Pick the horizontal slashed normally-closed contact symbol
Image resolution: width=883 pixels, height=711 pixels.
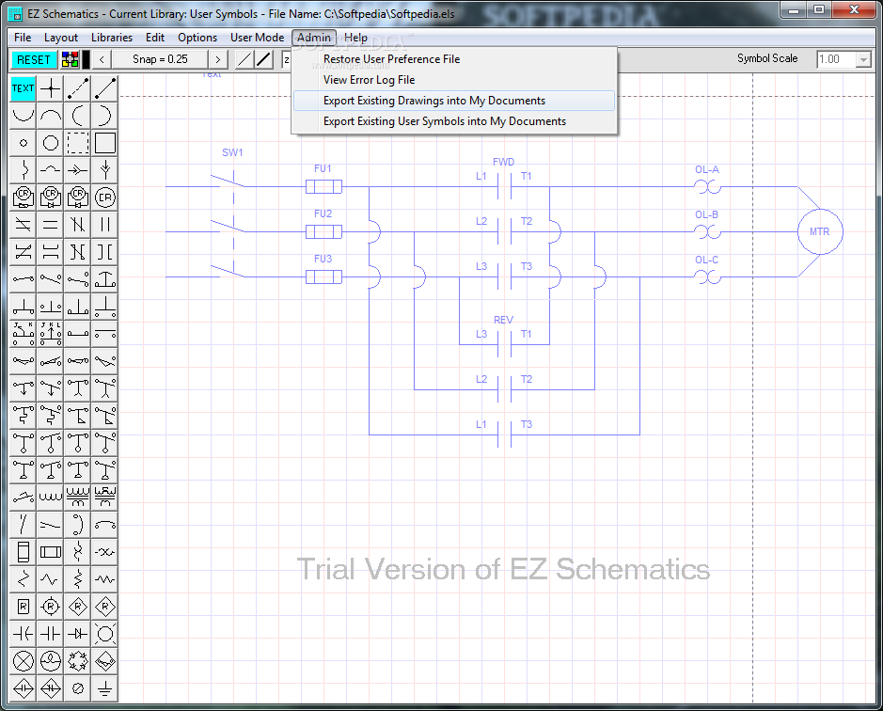(x=24, y=225)
